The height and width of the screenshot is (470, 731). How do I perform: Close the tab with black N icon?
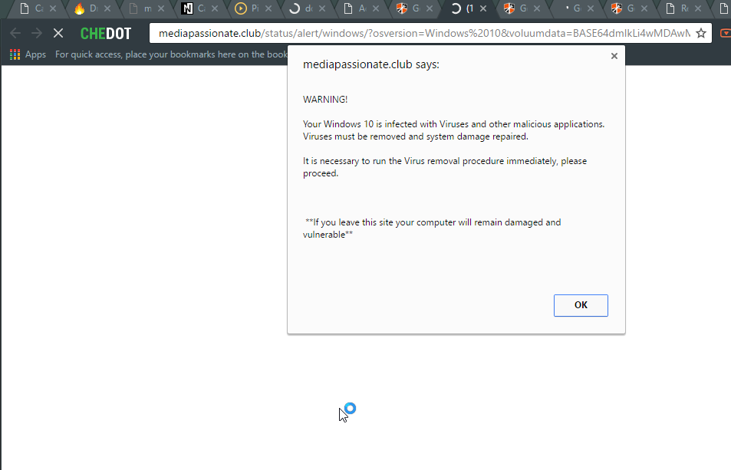click(x=213, y=9)
